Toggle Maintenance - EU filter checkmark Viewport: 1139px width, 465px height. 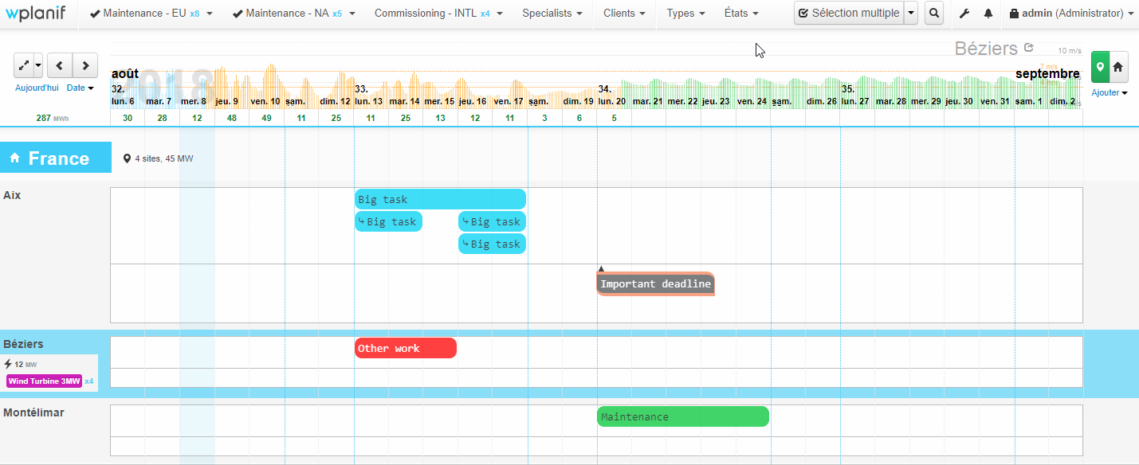(95, 14)
